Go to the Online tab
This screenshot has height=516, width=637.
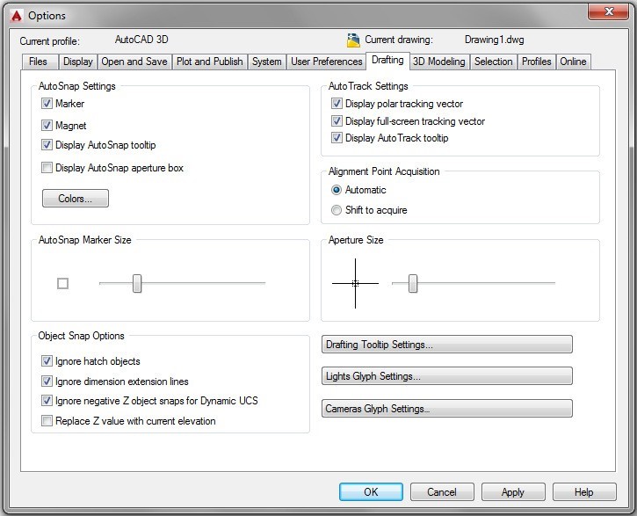(x=573, y=62)
